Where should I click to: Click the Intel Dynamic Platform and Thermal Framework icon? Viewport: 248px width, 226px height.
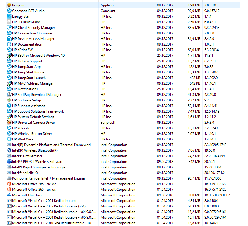[9, 145]
